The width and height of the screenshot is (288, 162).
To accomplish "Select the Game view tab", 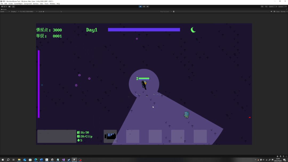I will 4,9.
